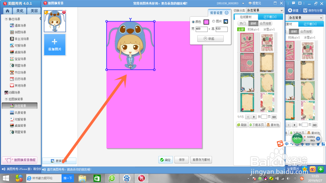Click the 下载本页 button
Image resolution: width=326 pixels, height=183 pixels.
pyautogui.click(x=257, y=125)
